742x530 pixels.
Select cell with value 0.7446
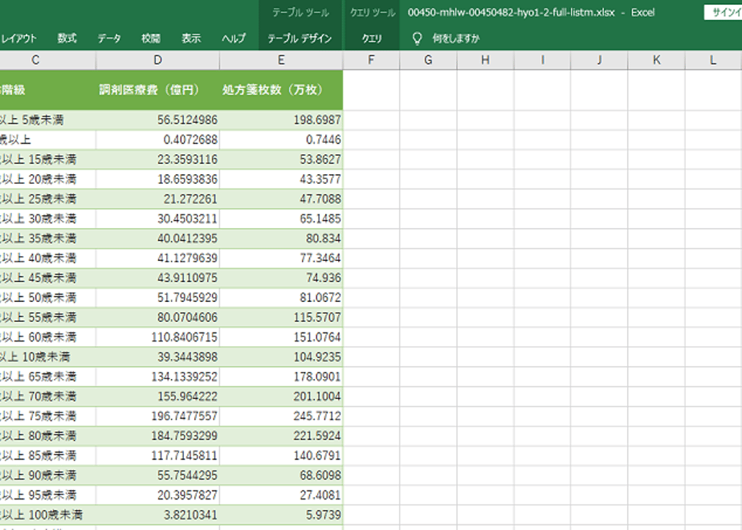coord(281,140)
